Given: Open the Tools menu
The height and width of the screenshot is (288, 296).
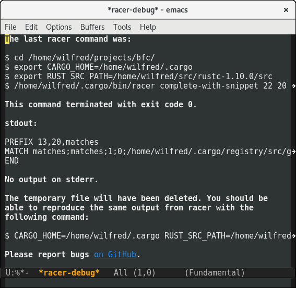Looking at the screenshot, I should pyautogui.click(x=122, y=27).
